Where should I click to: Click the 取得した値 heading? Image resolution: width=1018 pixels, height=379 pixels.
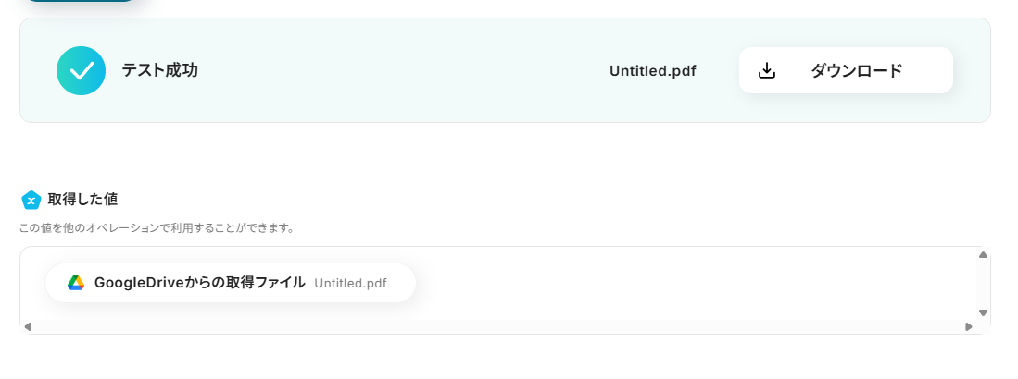[82, 200]
